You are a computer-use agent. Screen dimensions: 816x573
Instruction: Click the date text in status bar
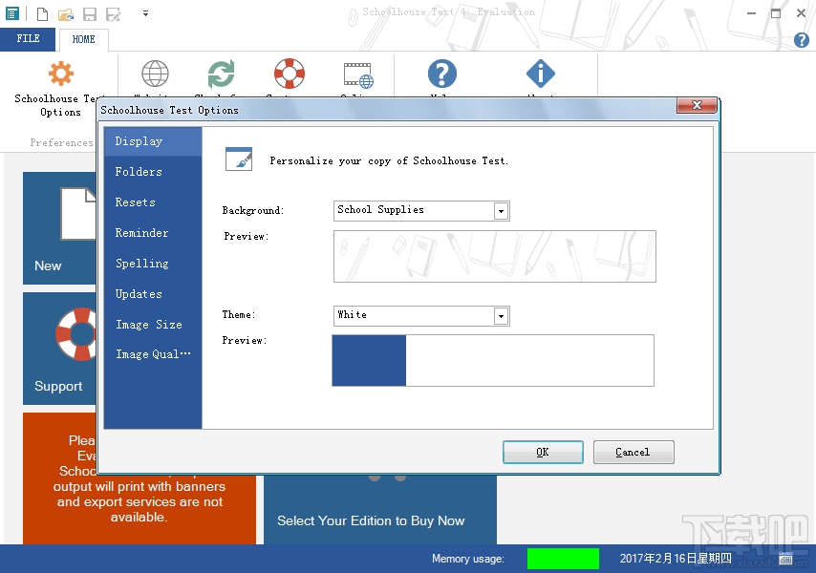click(x=676, y=559)
